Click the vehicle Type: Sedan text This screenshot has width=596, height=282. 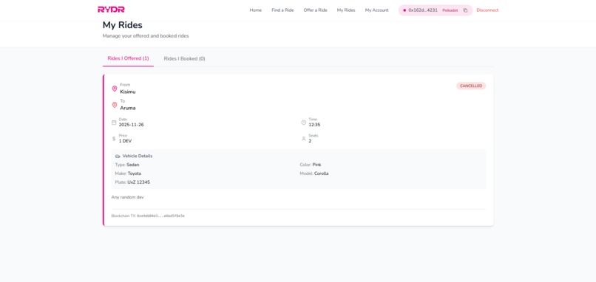[x=127, y=165]
